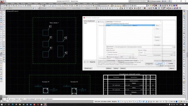Viewport: 188px width, 106px height.
Task: Open the ПоЦвету plot style dropdown
Action: point(90,8)
